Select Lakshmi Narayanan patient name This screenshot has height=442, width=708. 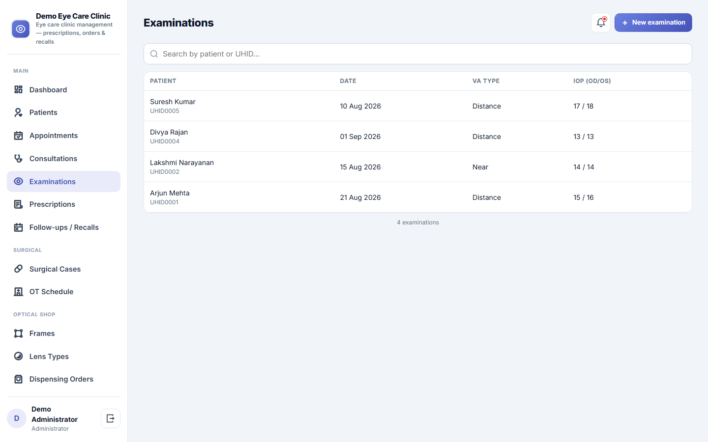pyautogui.click(x=182, y=163)
